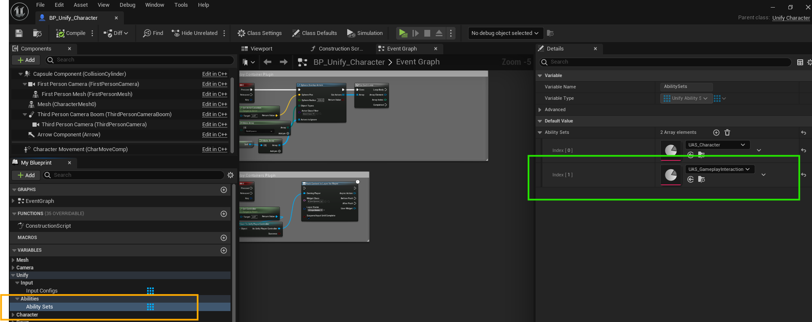Open EventGraph from graphs list
The height and width of the screenshot is (322, 812).
click(40, 201)
